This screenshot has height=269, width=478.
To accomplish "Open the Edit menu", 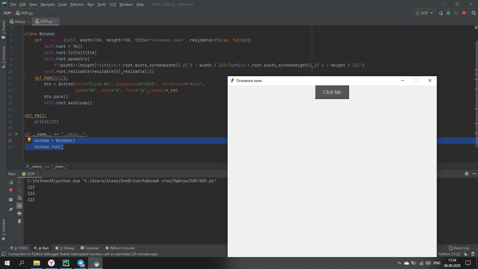I will pos(23,4).
